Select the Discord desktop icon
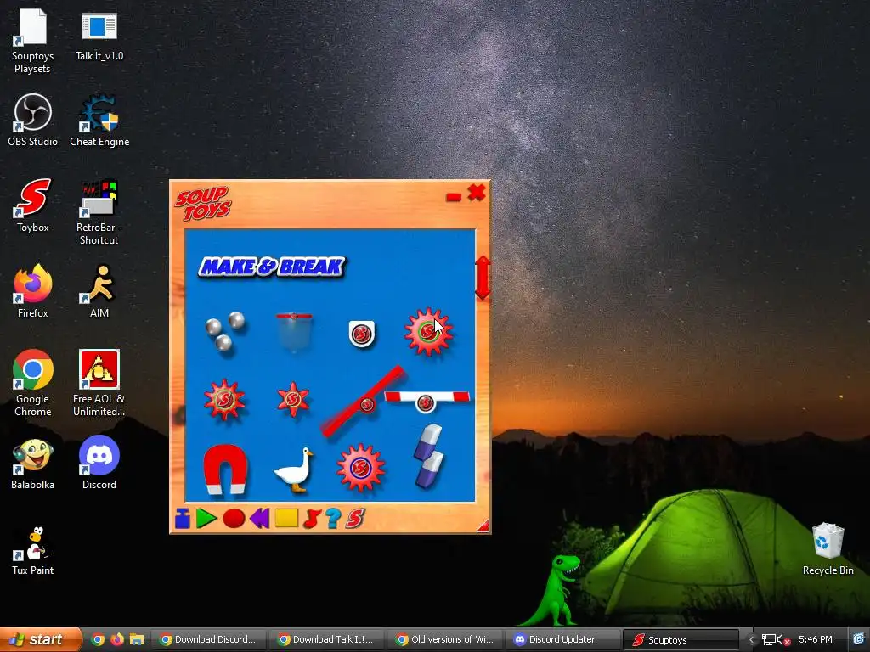 click(x=99, y=463)
